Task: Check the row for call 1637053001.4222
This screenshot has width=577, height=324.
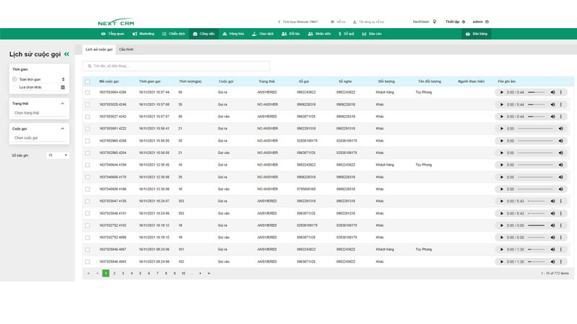Action: pos(88,129)
